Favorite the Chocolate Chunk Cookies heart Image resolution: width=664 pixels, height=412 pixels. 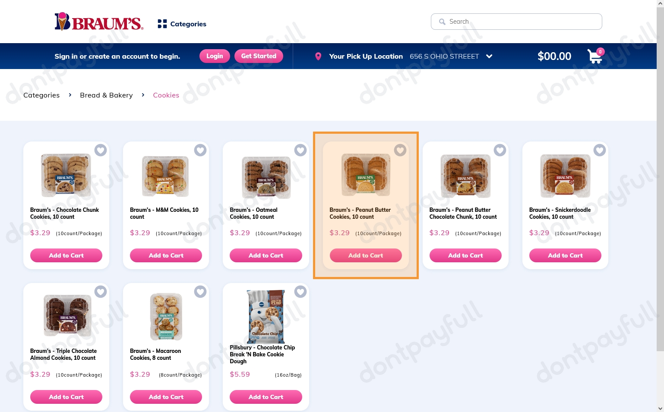click(101, 150)
